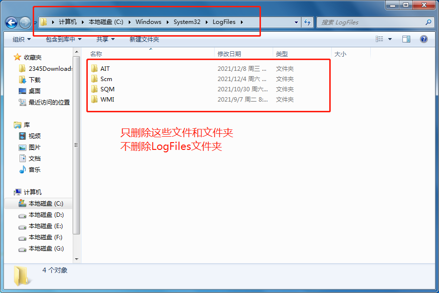This screenshot has width=439, height=293.
Task: Expand arrow between Windows and System32
Action: [x=167, y=22]
